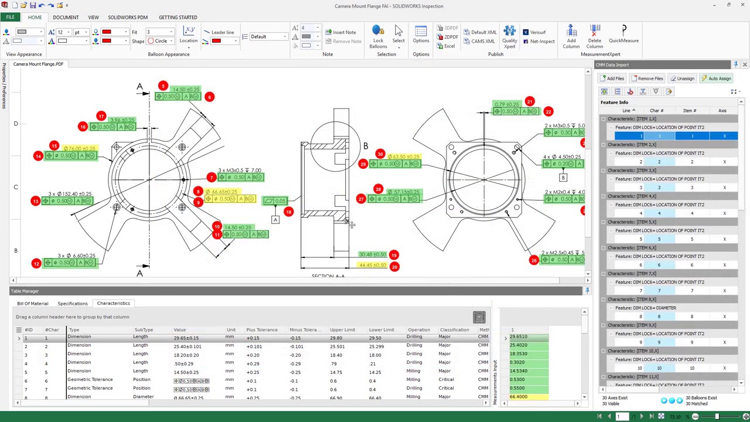
Task: Collapse the Characteristic [ITEM 1,X] group
Action: [603, 119]
